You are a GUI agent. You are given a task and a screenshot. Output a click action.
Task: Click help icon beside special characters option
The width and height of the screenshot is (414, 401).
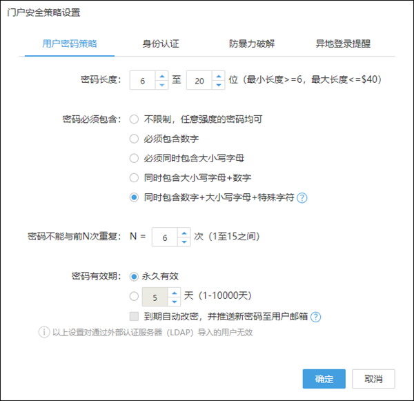click(302, 197)
